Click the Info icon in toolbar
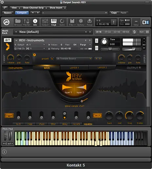The height and width of the screenshot is (169, 152). [x=35, y=22]
